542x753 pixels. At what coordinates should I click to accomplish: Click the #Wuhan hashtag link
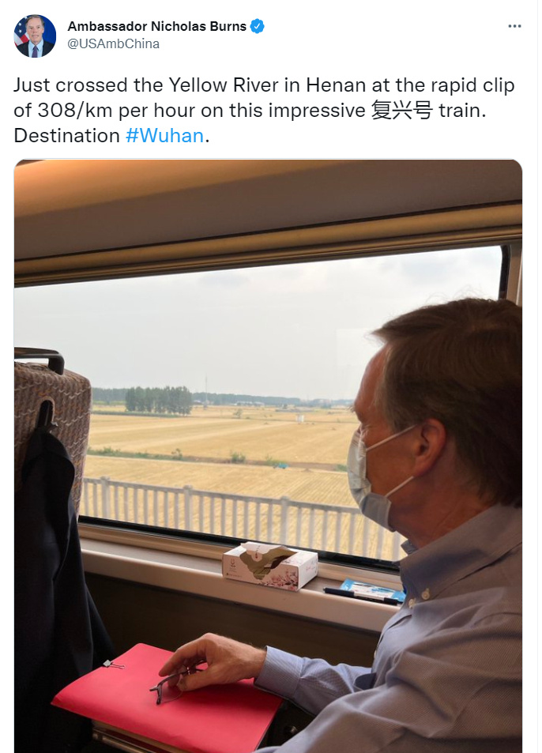[164, 135]
